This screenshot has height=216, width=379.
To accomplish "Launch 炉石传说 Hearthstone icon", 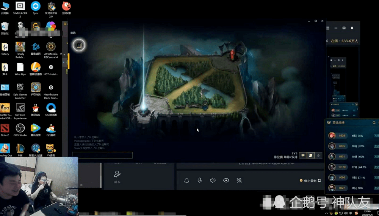I will [36, 89].
